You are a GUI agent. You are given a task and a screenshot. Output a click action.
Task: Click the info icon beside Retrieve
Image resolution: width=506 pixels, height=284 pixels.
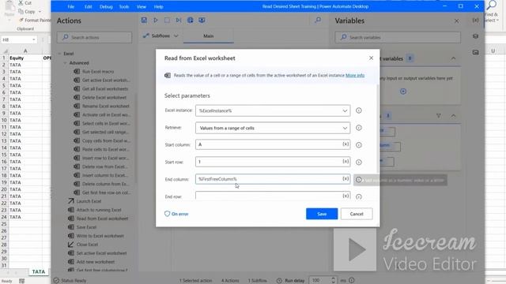(358, 128)
